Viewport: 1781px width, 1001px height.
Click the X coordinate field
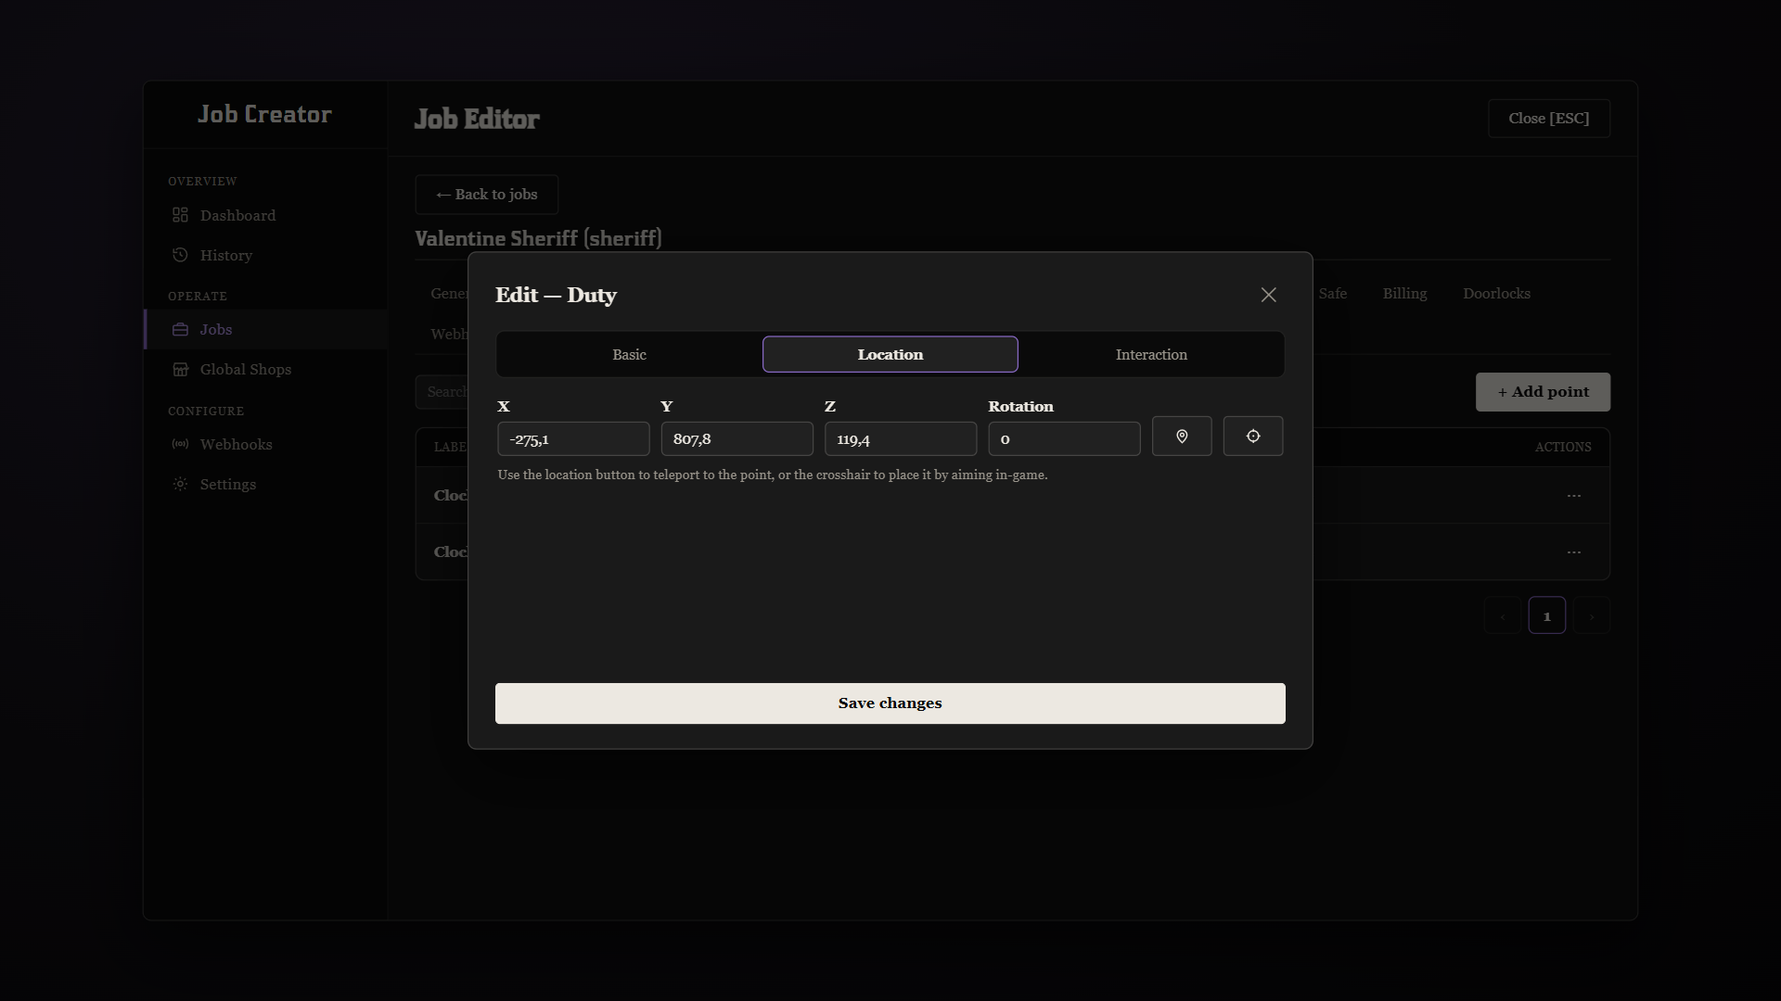pos(573,438)
